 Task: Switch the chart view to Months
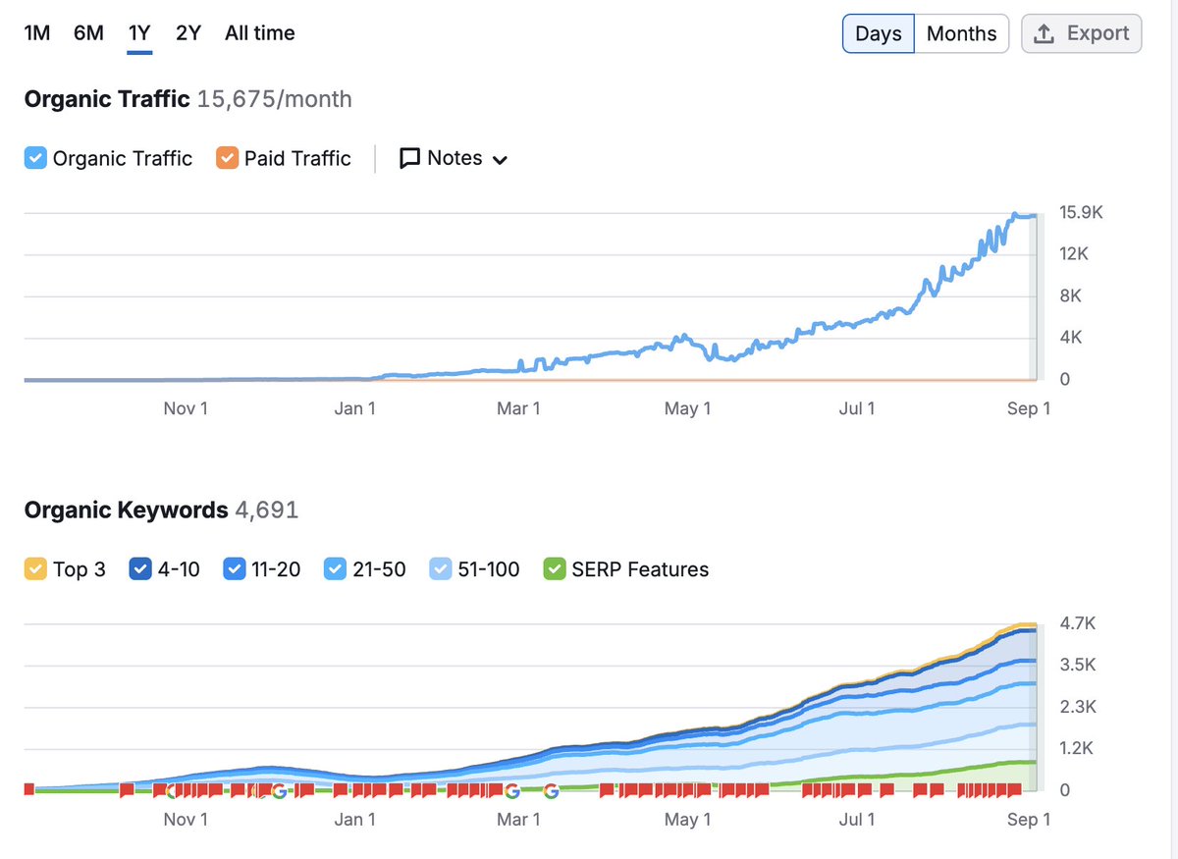tap(961, 32)
